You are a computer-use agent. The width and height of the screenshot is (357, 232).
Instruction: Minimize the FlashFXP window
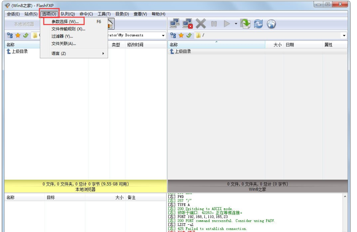click(318, 4)
